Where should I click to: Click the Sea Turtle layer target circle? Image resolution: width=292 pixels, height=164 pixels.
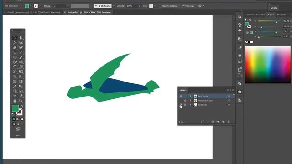(229, 96)
